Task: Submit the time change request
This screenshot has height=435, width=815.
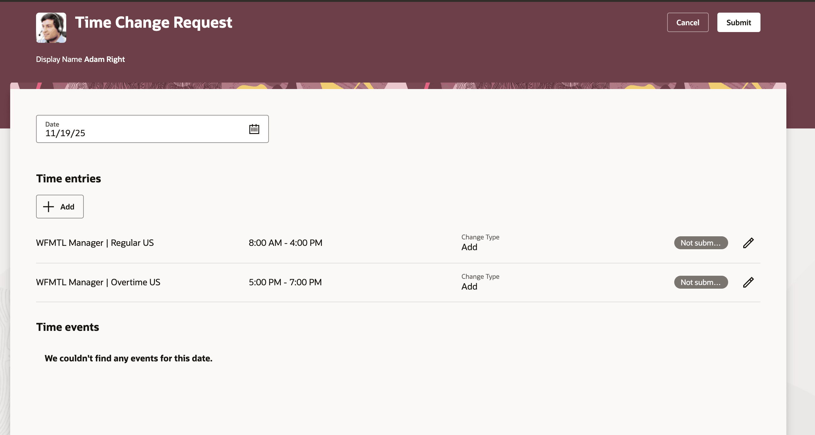Action: coord(738,22)
